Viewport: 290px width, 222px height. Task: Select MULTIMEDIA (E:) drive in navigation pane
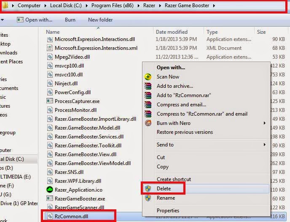(15, 177)
